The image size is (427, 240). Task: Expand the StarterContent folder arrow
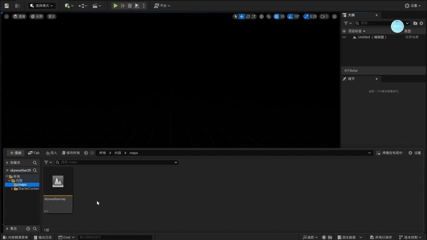(x=12, y=189)
